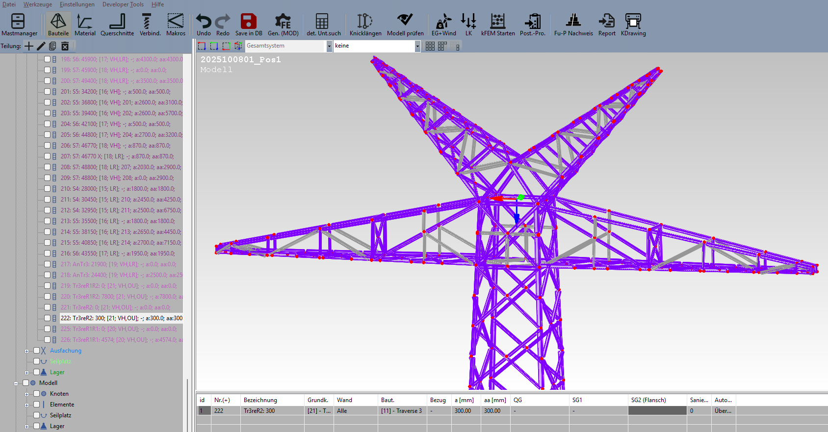Collapse the Modell tree node
Viewport: 828px width, 432px height.
pyautogui.click(x=16, y=383)
